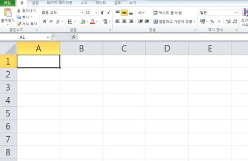Image resolution: width=248 pixels, height=161 pixels.
Task: Click the accounting number format icon
Action: (203, 21)
